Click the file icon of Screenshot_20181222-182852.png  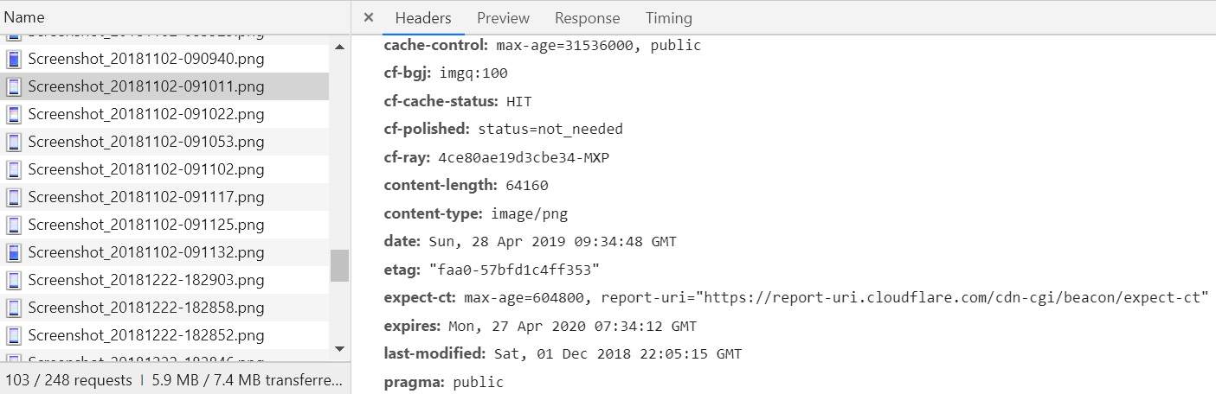coord(14,336)
